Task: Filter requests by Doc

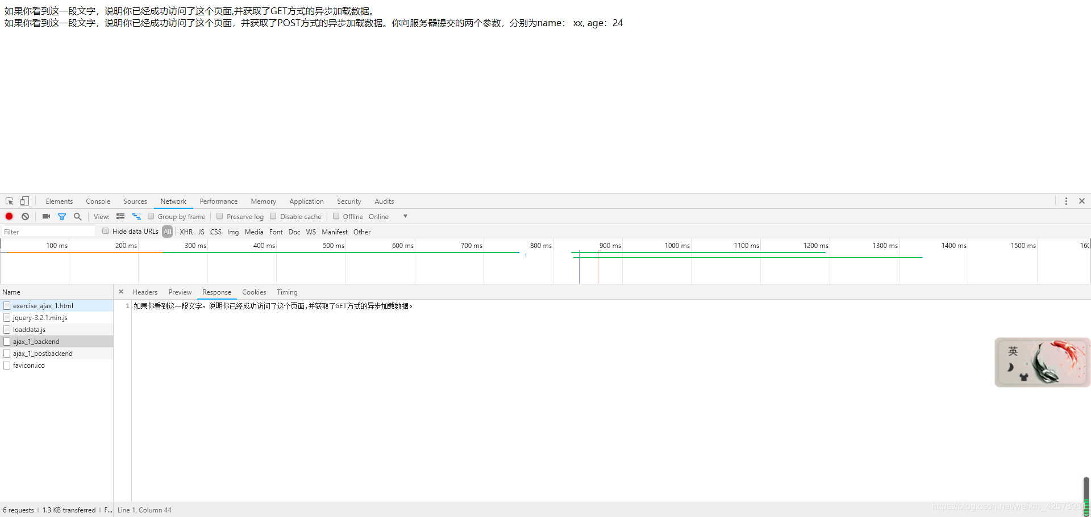Action: pyautogui.click(x=294, y=232)
